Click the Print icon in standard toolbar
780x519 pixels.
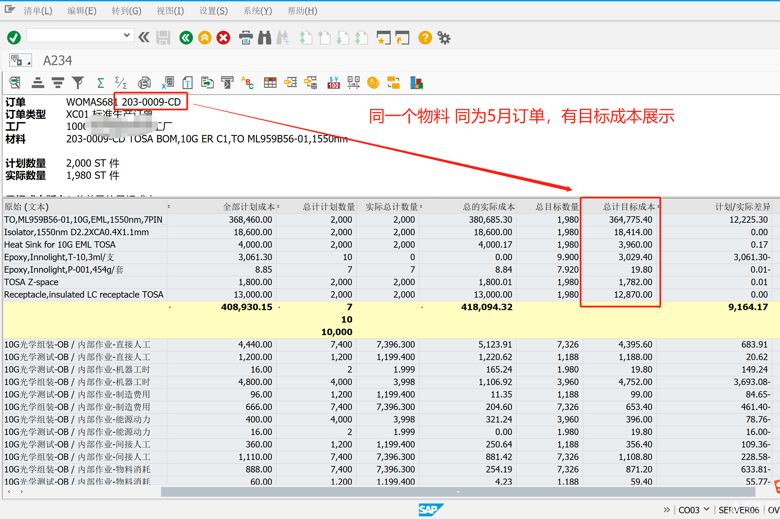click(x=246, y=37)
